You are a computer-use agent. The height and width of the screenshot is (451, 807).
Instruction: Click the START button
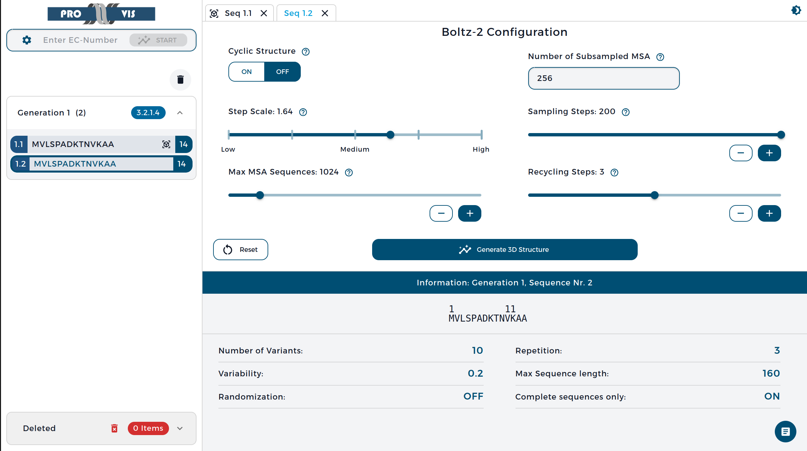(158, 40)
